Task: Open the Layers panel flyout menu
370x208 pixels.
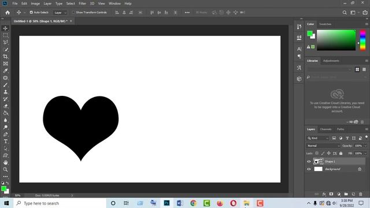Action: coord(367,129)
